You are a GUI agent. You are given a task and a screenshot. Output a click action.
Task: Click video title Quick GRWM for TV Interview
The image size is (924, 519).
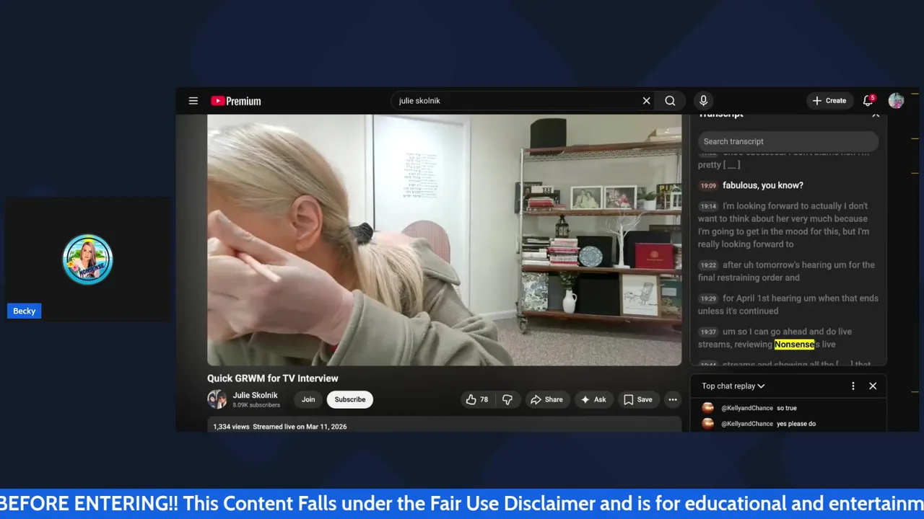[273, 378]
